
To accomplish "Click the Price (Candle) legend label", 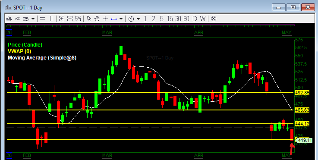I will pos(25,44).
